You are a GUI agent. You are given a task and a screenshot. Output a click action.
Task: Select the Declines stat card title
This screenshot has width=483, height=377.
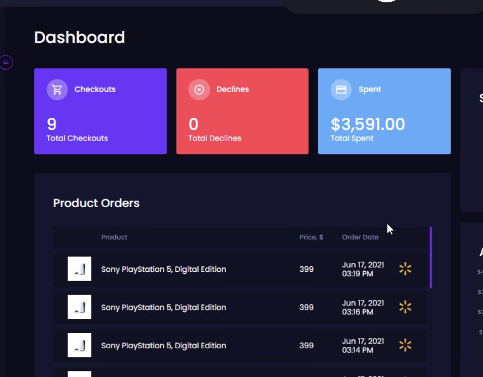233,89
